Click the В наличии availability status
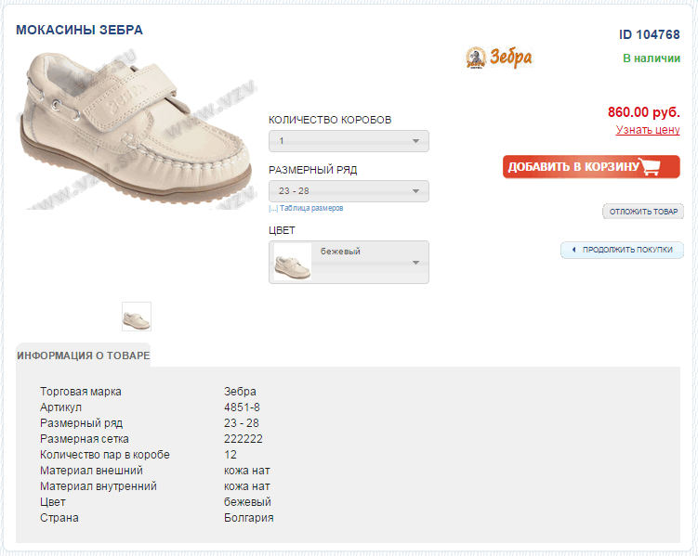Viewport: 698px width, 556px height. pyautogui.click(x=652, y=58)
